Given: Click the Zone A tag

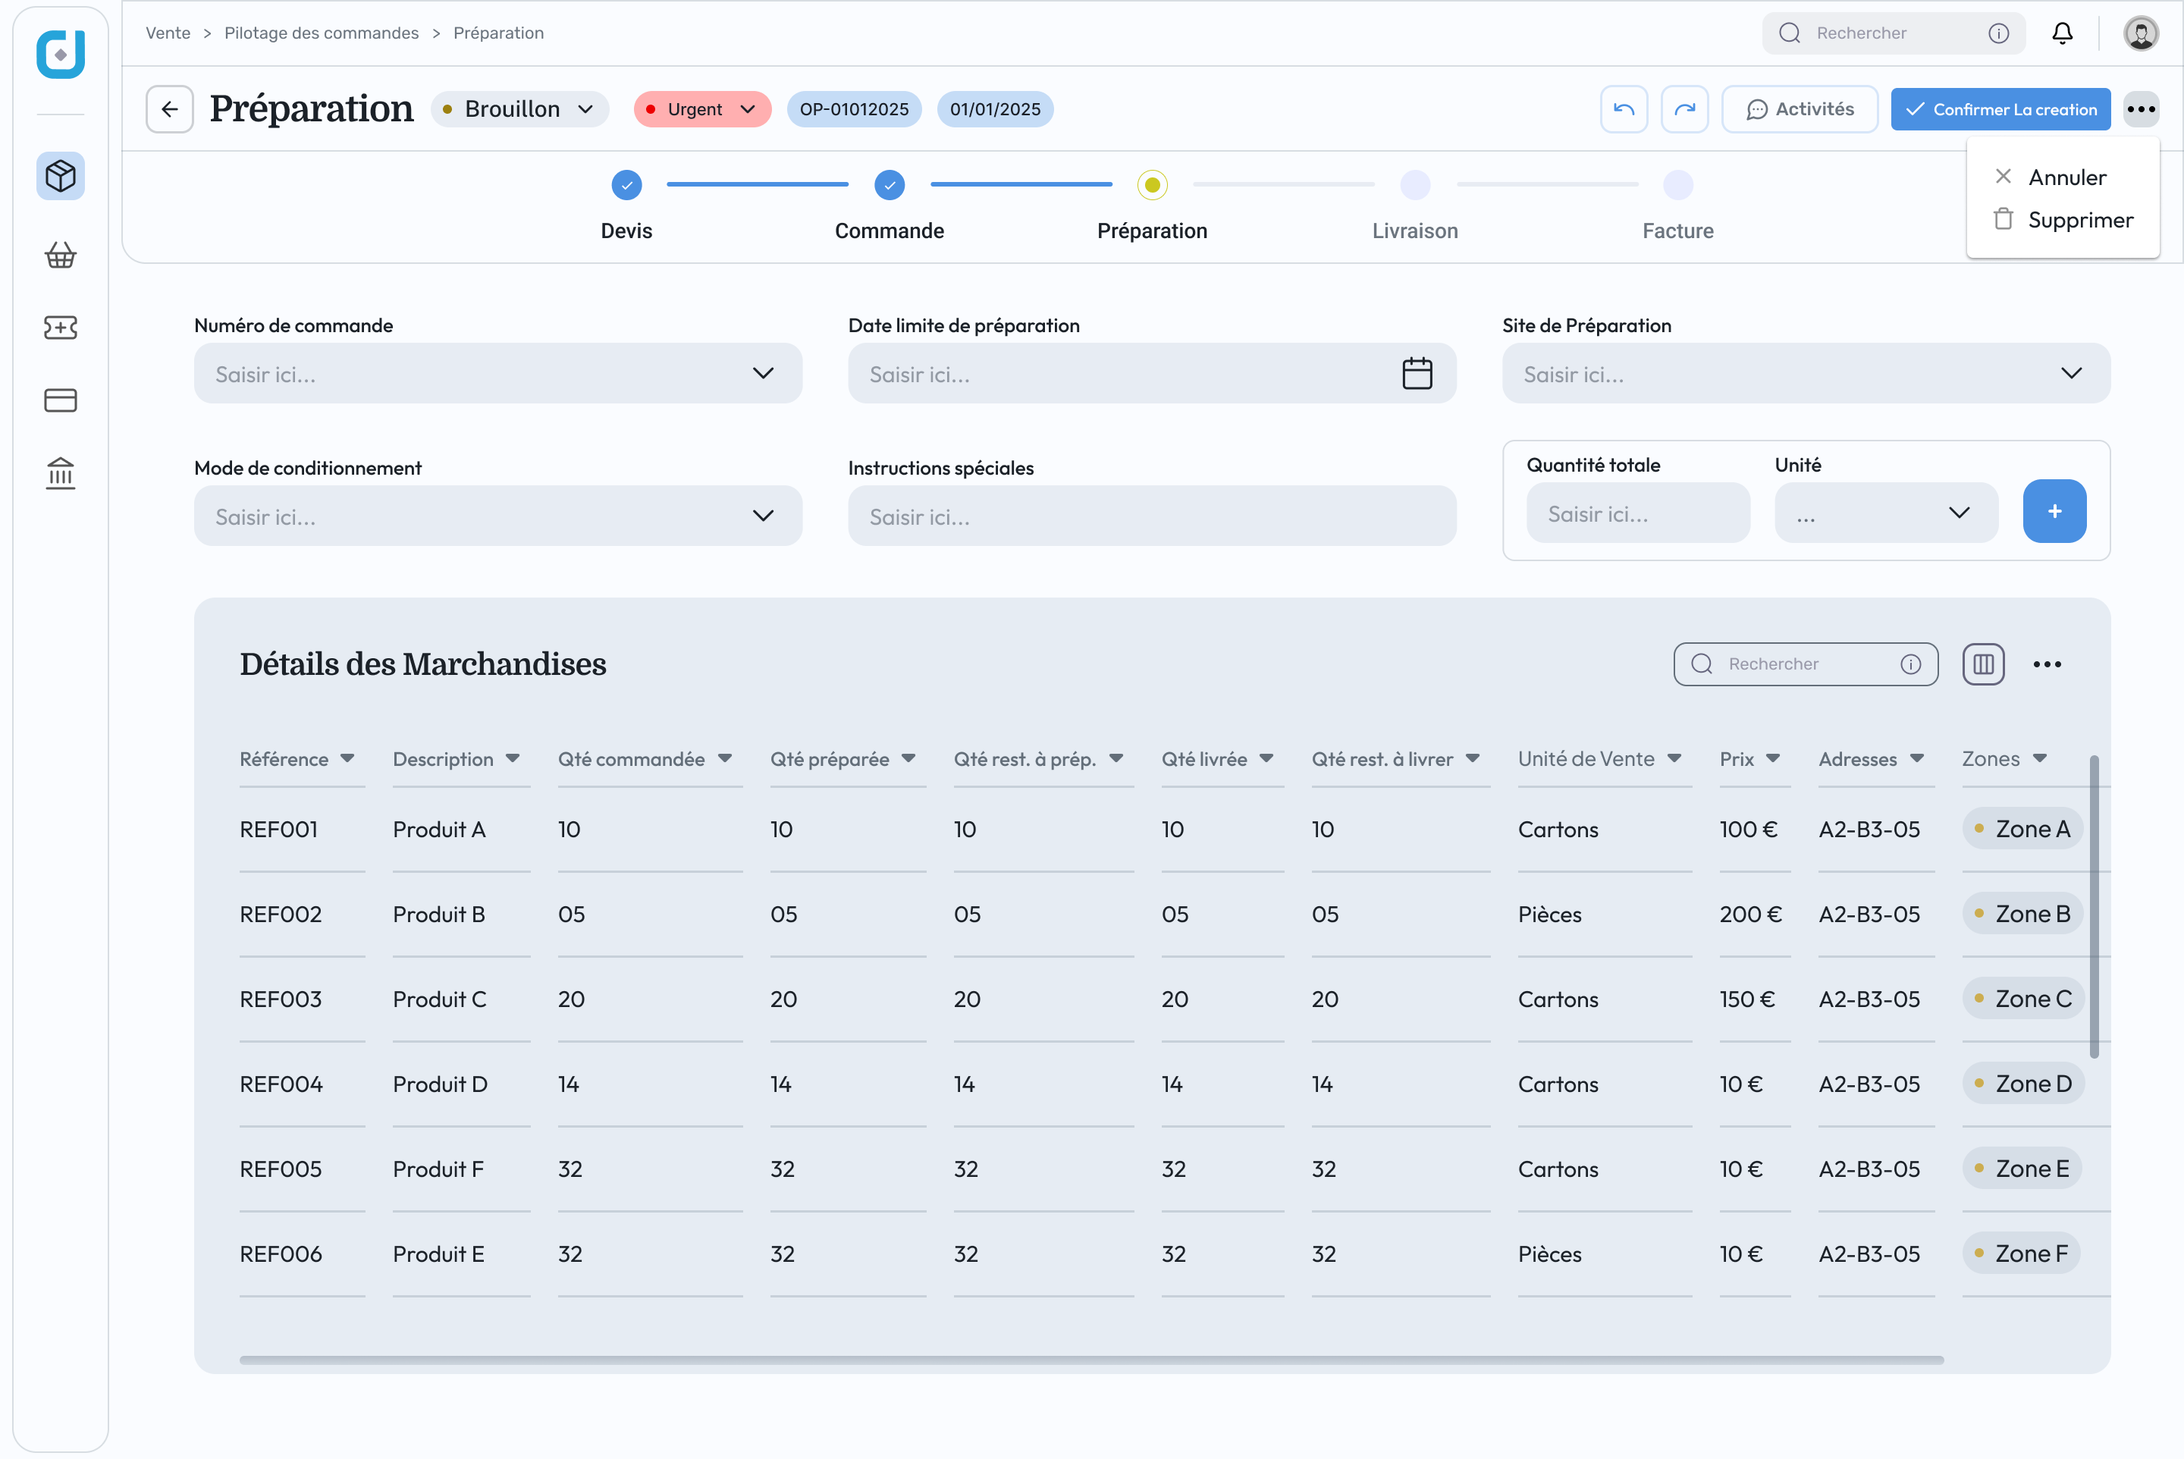Looking at the screenshot, I should tap(2022, 828).
